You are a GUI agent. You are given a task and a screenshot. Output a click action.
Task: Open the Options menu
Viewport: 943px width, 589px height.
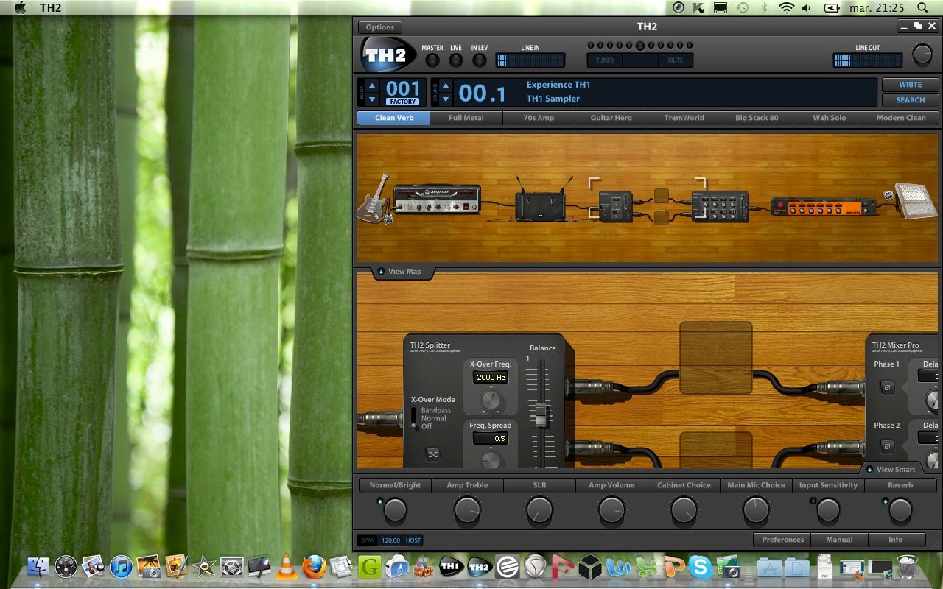(x=380, y=27)
